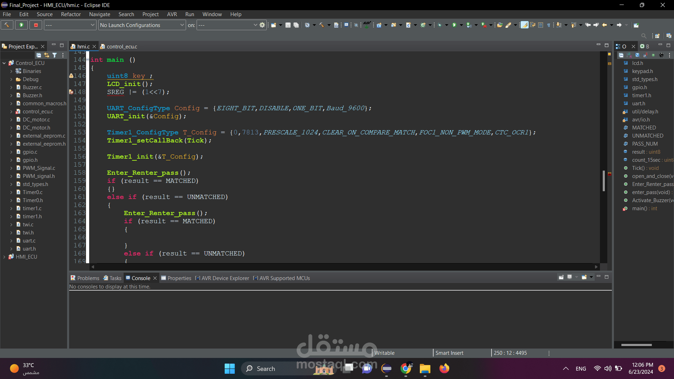Viewport: 674px width, 379px height.
Task: Open Windows taskbar Search box
Action: coord(266,368)
